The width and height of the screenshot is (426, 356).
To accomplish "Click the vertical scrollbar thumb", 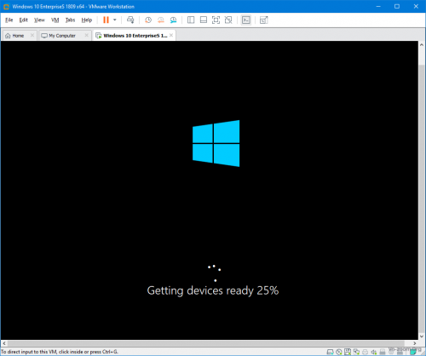I will tap(422, 198).
